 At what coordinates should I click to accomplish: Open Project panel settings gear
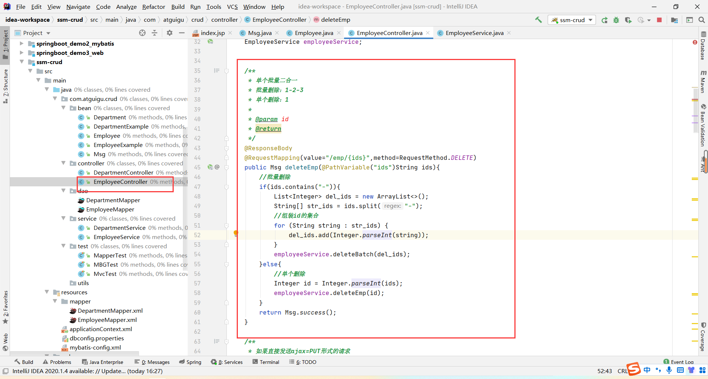(170, 33)
